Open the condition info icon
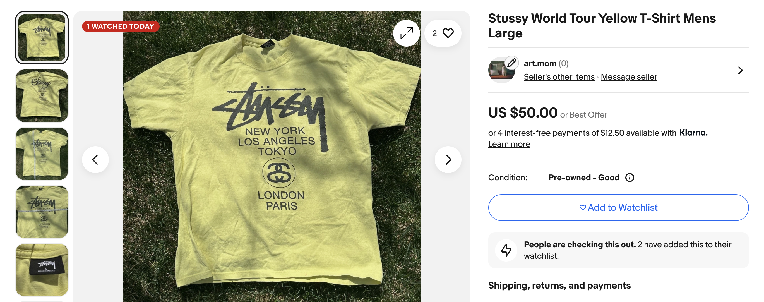 click(629, 178)
